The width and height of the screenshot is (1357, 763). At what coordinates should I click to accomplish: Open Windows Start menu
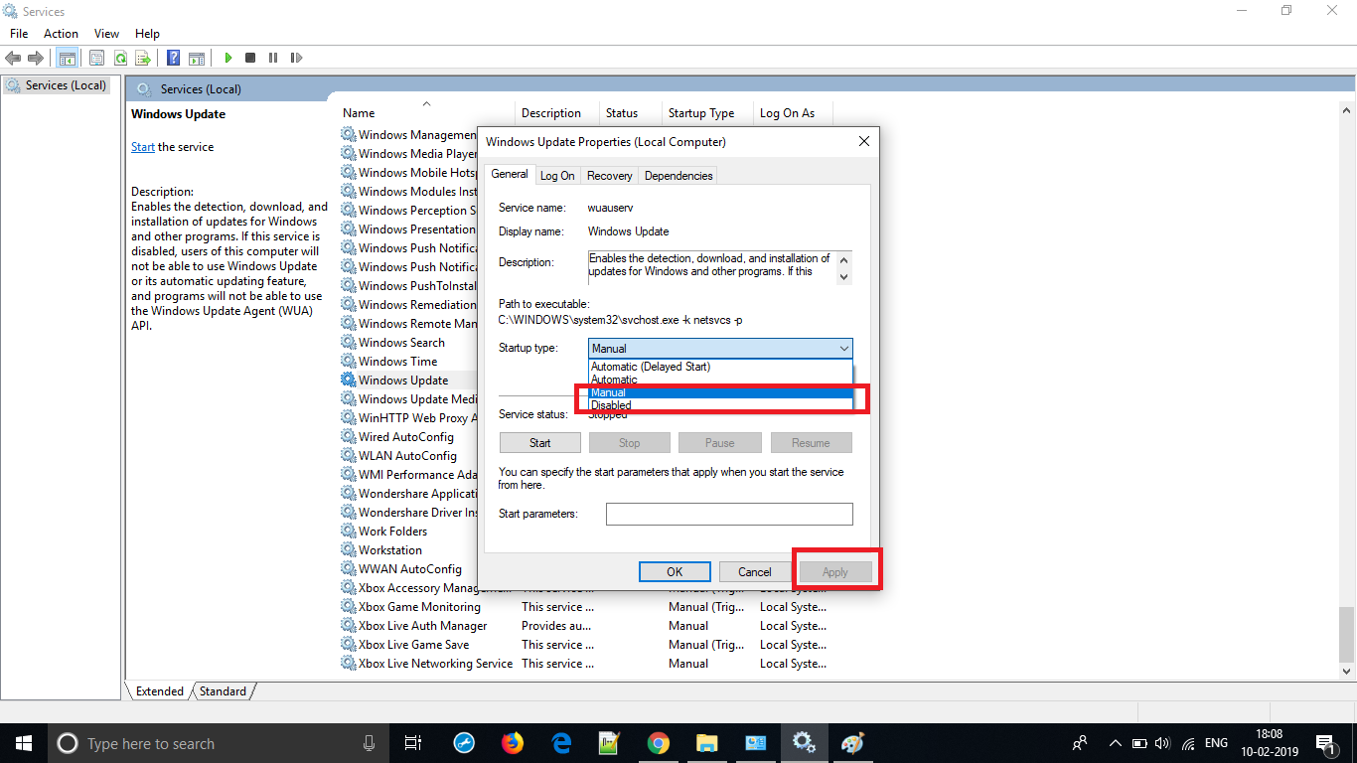pyautogui.click(x=23, y=743)
